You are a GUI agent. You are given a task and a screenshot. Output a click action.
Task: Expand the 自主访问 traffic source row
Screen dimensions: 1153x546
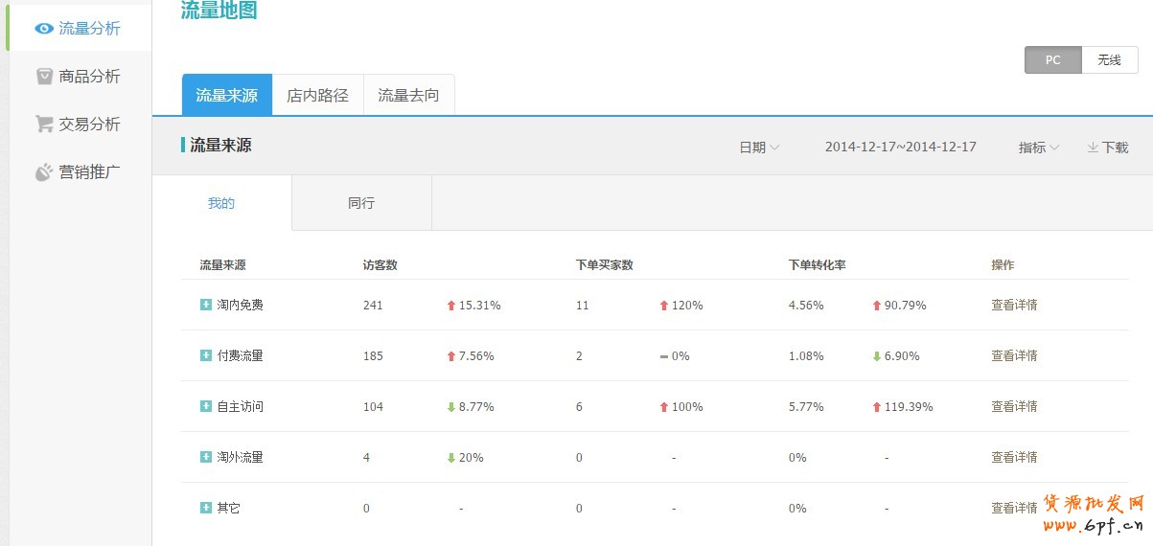pos(205,406)
